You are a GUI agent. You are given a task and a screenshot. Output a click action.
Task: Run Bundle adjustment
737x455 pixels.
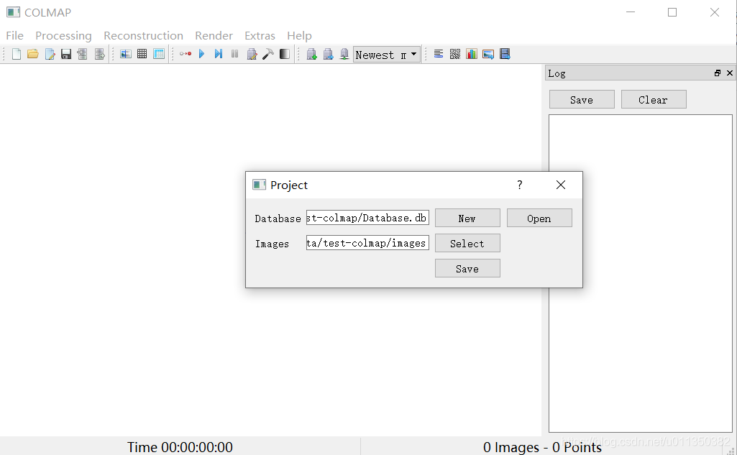[x=252, y=53]
